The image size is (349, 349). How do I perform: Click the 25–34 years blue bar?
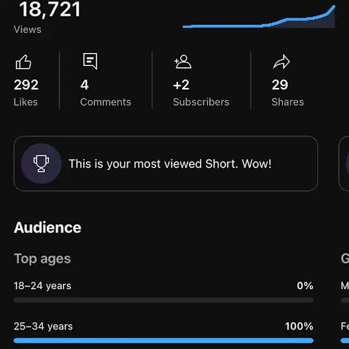163,340
